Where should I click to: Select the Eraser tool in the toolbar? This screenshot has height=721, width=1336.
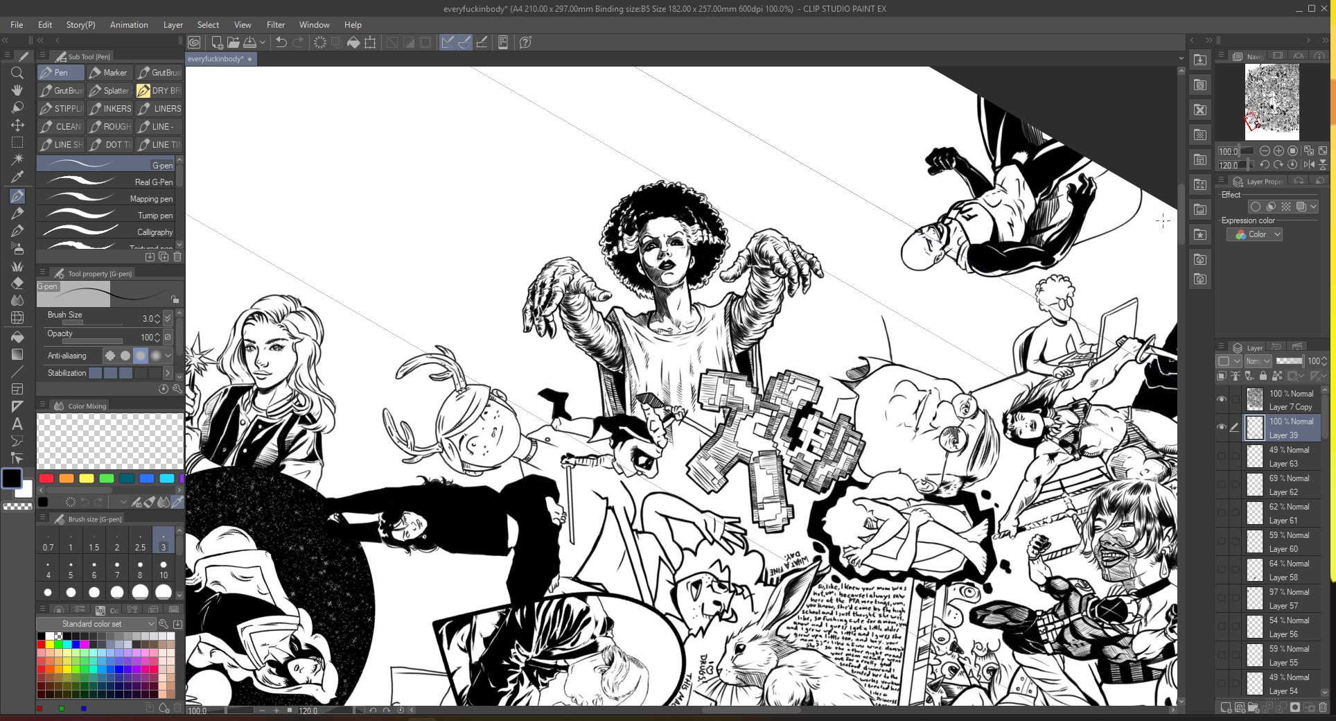(17, 284)
